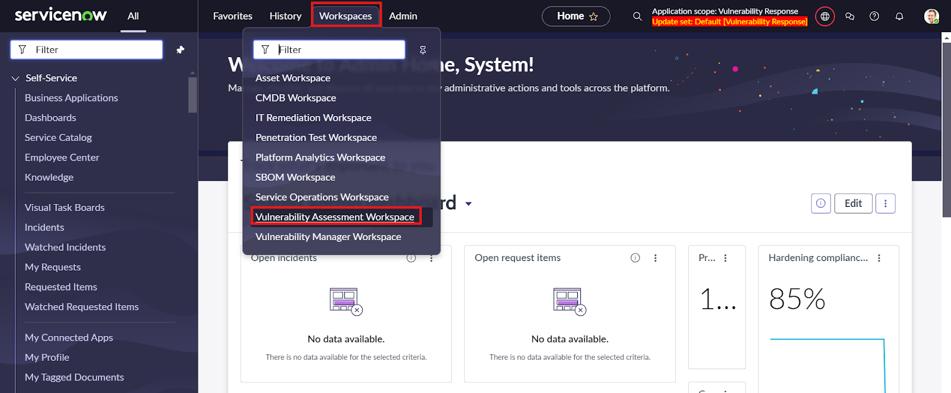The width and height of the screenshot is (951, 393).
Task: Select Platform Analytics Workspace
Action: pyautogui.click(x=320, y=158)
